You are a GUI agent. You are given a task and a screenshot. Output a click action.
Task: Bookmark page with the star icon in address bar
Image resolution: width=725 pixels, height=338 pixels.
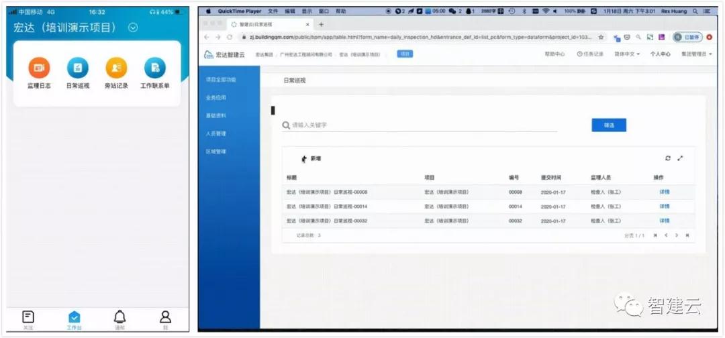(601, 38)
